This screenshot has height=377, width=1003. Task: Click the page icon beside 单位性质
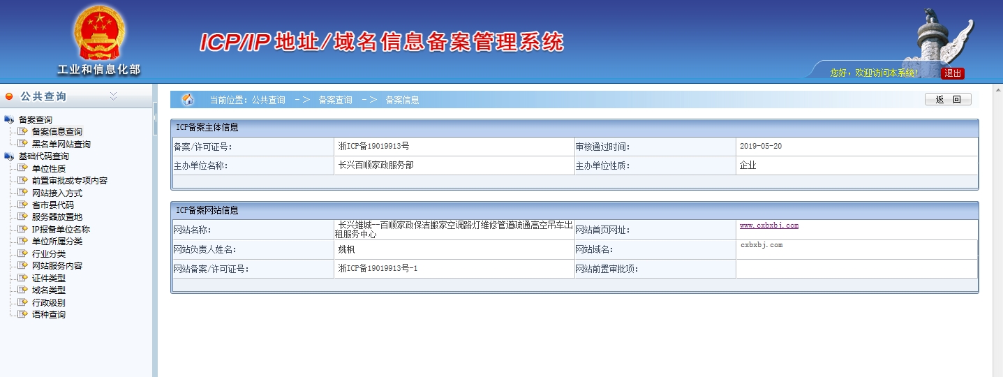click(23, 168)
